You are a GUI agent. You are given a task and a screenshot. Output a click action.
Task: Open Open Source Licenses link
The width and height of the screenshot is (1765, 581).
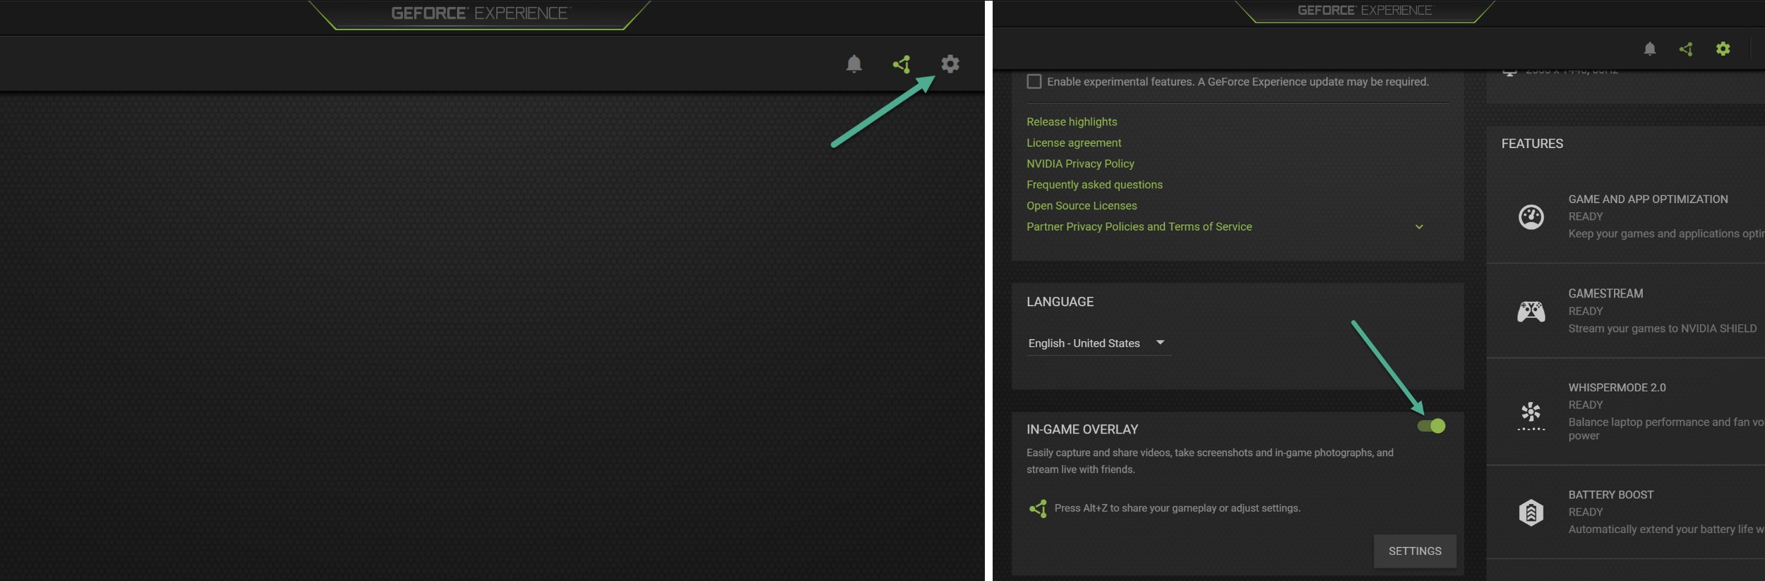(1082, 206)
